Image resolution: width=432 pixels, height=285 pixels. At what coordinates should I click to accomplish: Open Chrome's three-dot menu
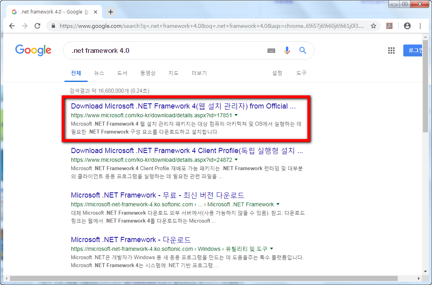[420, 26]
